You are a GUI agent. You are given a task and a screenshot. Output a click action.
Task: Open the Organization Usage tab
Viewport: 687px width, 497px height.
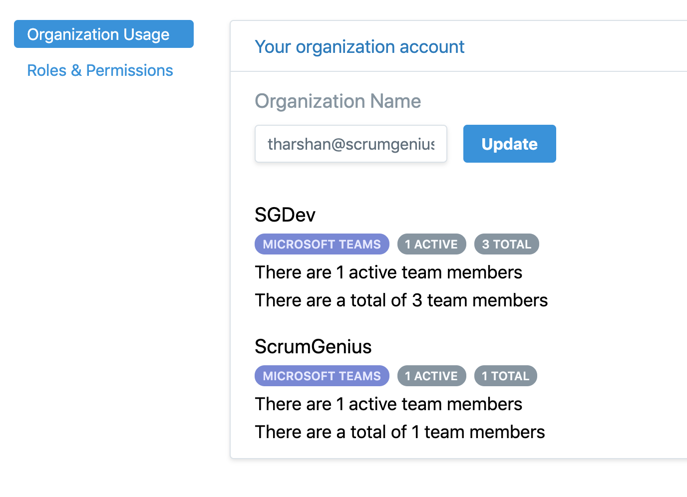(104, 34)
